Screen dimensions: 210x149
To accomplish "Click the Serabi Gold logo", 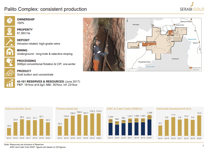I will click(192, 7).
